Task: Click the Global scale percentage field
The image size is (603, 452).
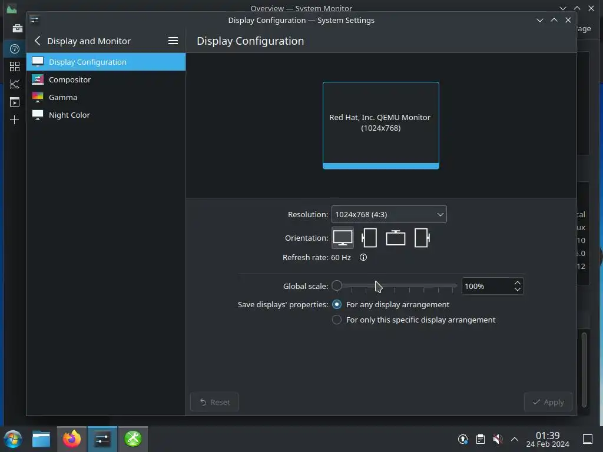Action: pyautogui.click(x=486, y=287)
